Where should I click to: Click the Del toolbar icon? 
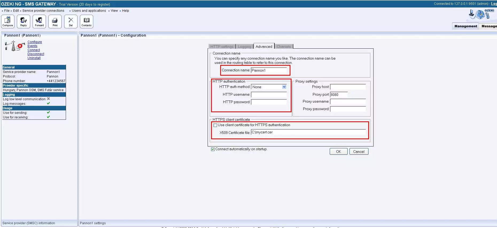(x=71, y=21)
